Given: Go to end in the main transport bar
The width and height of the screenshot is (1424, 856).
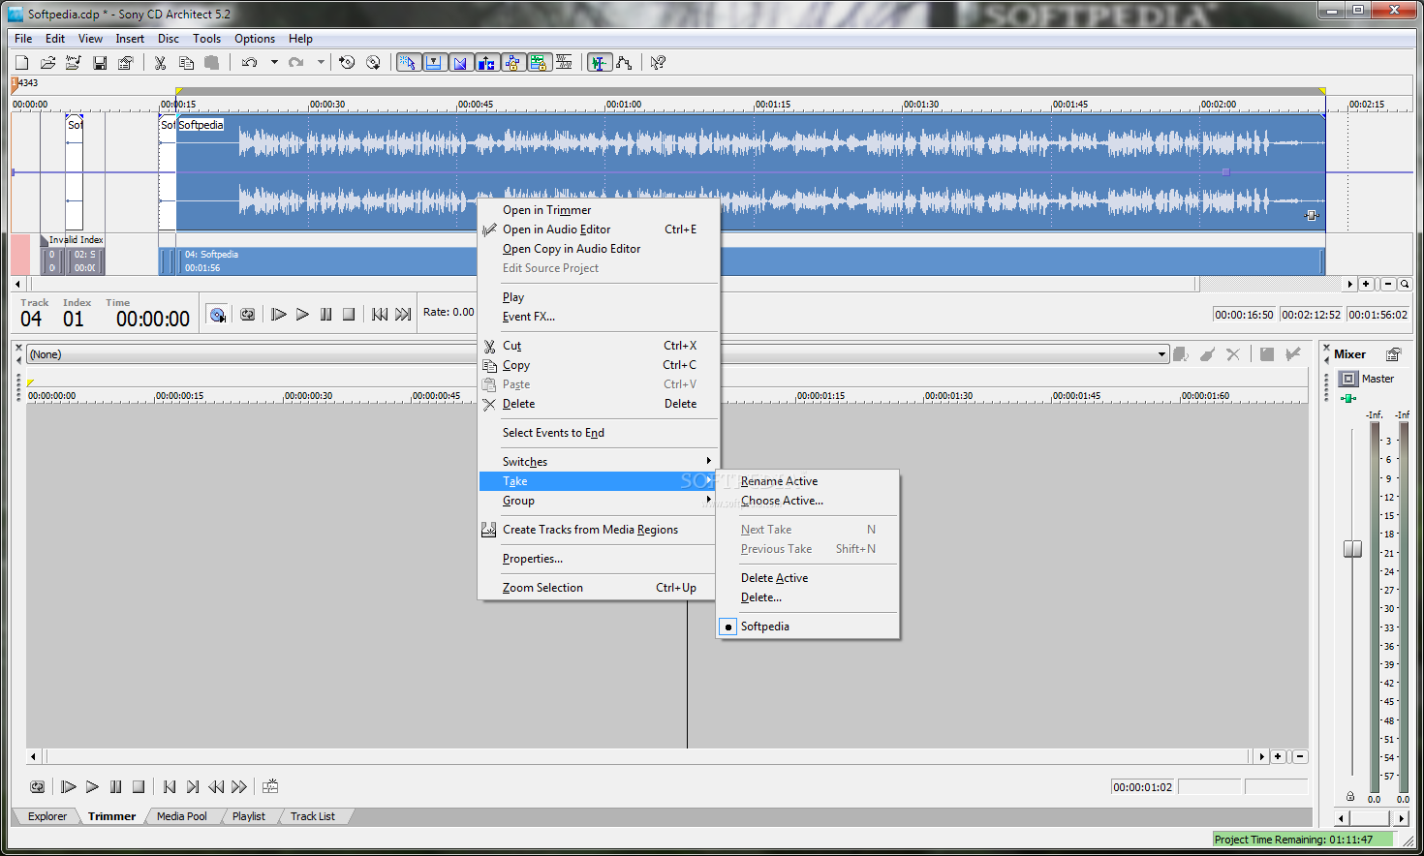Looking at the screenshot, I should click(x=403, y=315).
